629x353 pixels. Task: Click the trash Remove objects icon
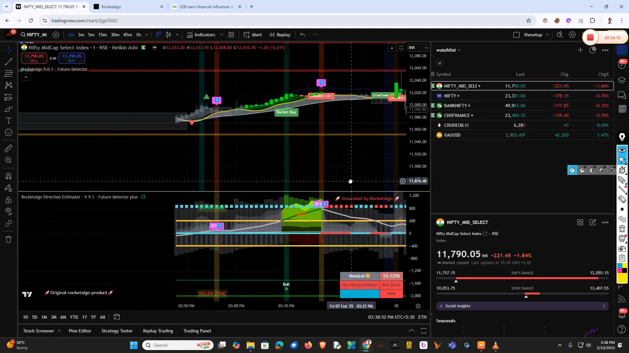tap(9, 240)
